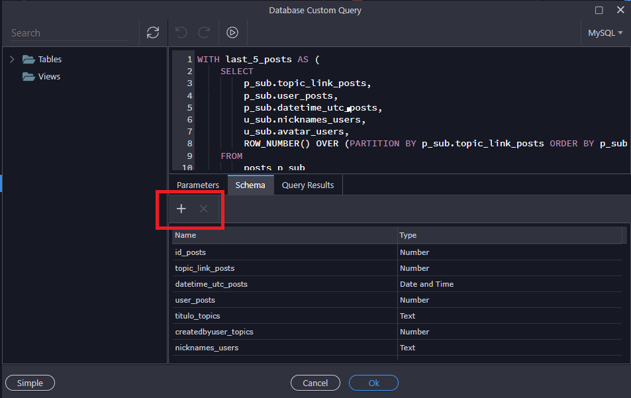The width and height of the screenshot is (631, 398).
Task: Click the delete schema column X icon
Action: point(204,209)
